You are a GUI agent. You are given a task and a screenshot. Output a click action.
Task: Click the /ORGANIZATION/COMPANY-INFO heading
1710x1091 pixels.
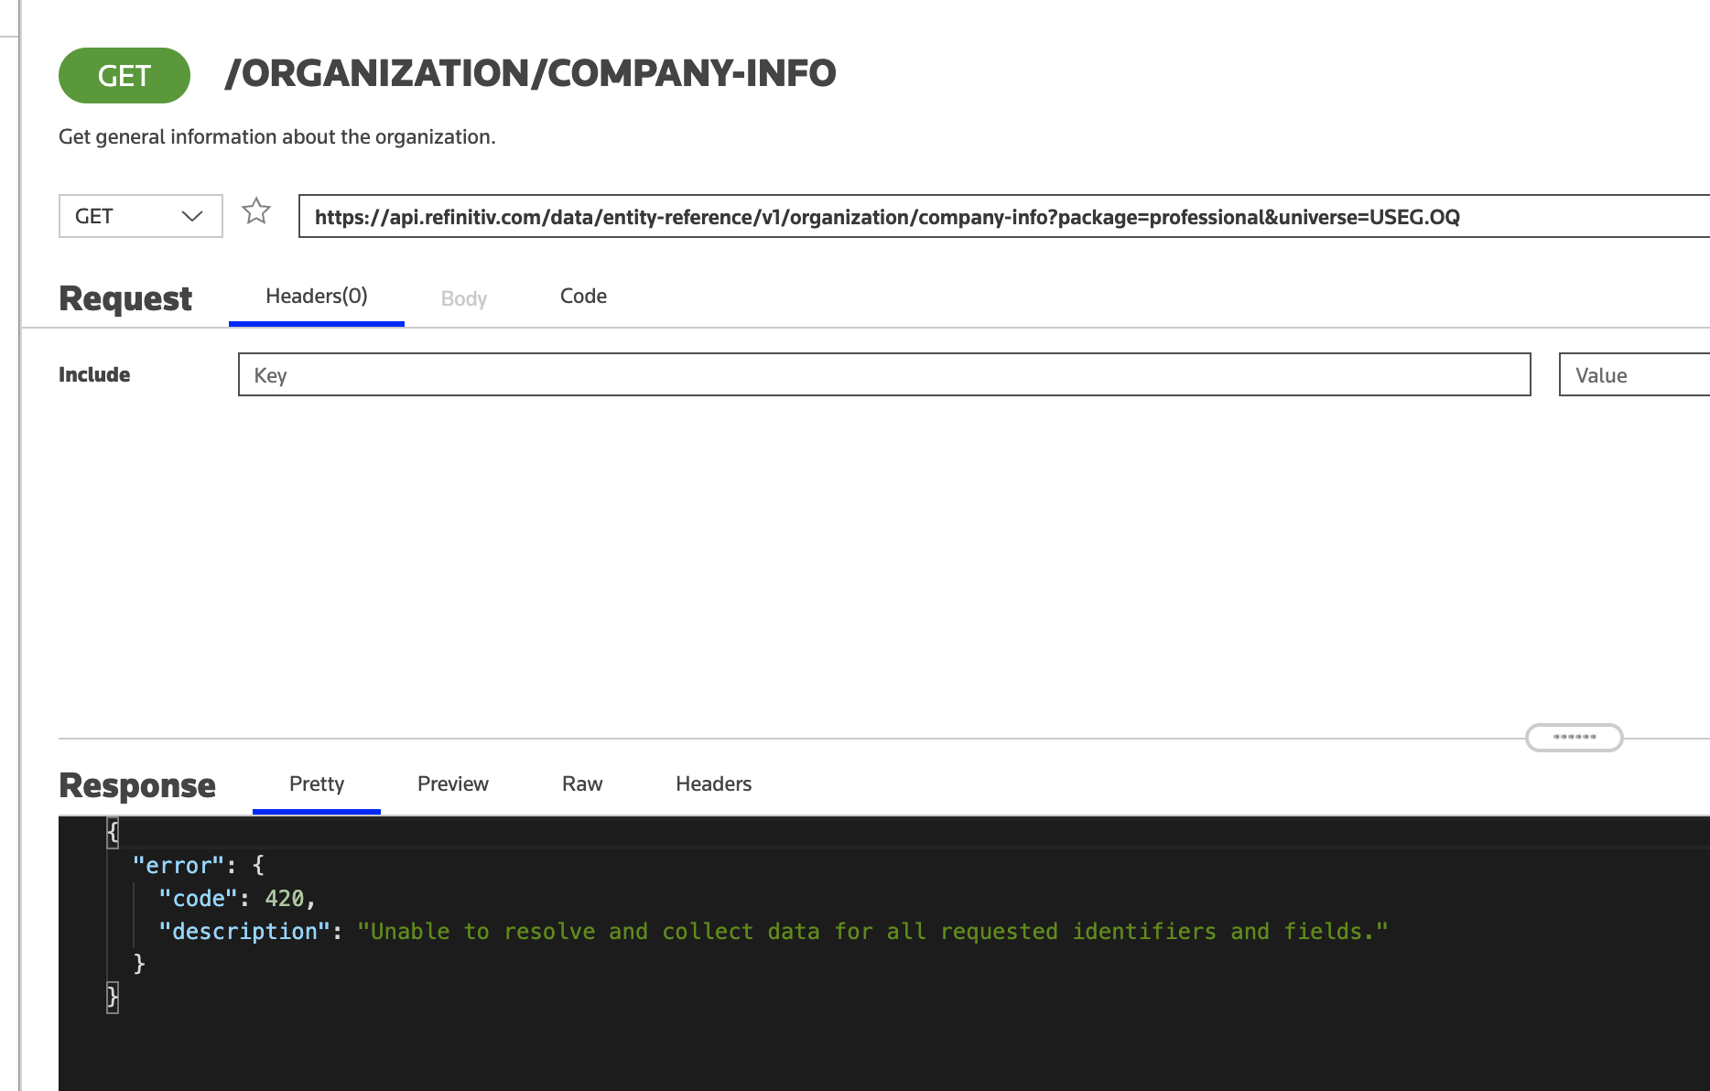[x=530, y=73]
